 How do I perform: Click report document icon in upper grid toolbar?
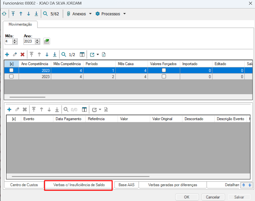(x=104, y=54)
